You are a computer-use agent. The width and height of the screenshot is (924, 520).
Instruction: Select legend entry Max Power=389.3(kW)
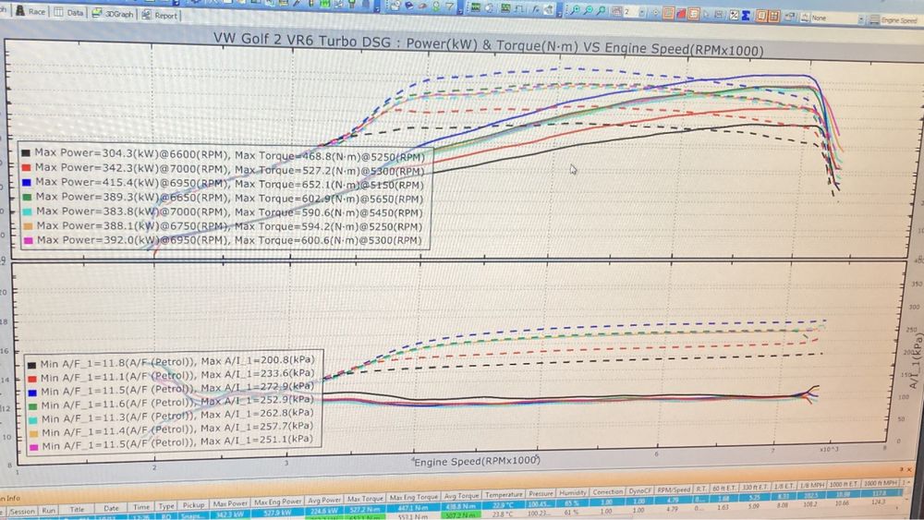(223, 198)
